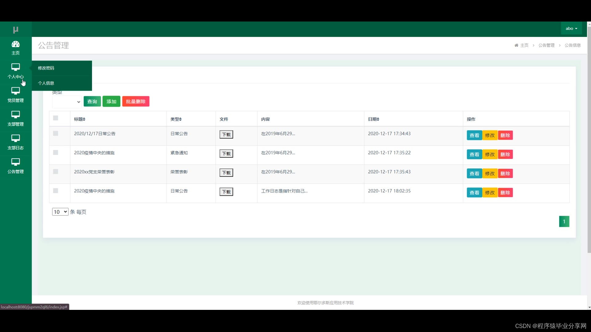The width and height of the screenshot is (591, 332).
Task: Click the monitor icon above 个人中心
Action: [15, 67]
